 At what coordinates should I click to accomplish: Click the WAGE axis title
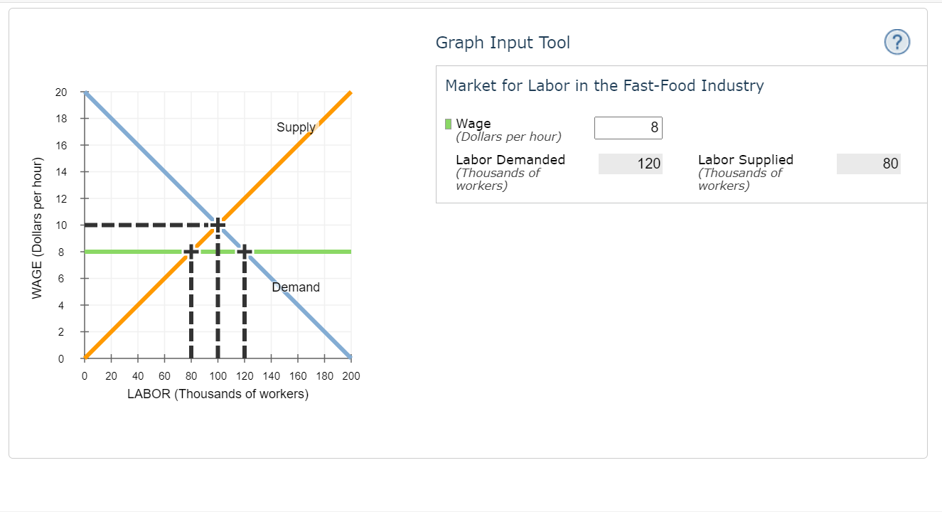point(40,225)
